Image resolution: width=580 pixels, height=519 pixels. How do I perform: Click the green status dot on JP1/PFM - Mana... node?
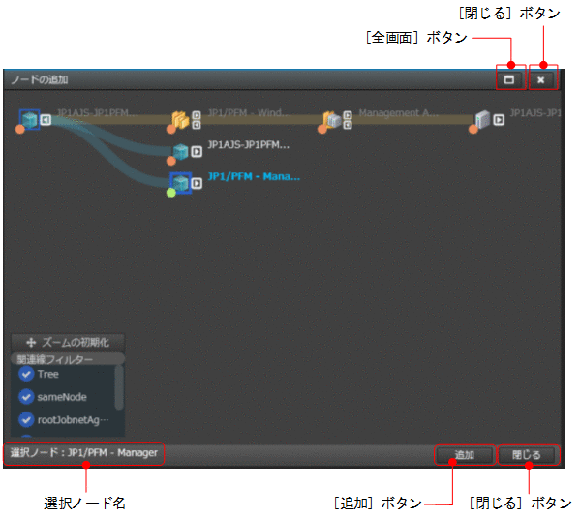(170, 193)
